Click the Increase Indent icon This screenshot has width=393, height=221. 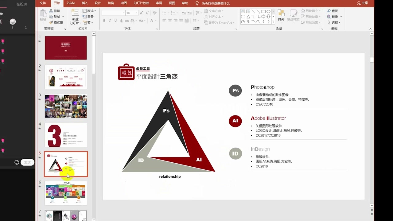coord(190,13)
